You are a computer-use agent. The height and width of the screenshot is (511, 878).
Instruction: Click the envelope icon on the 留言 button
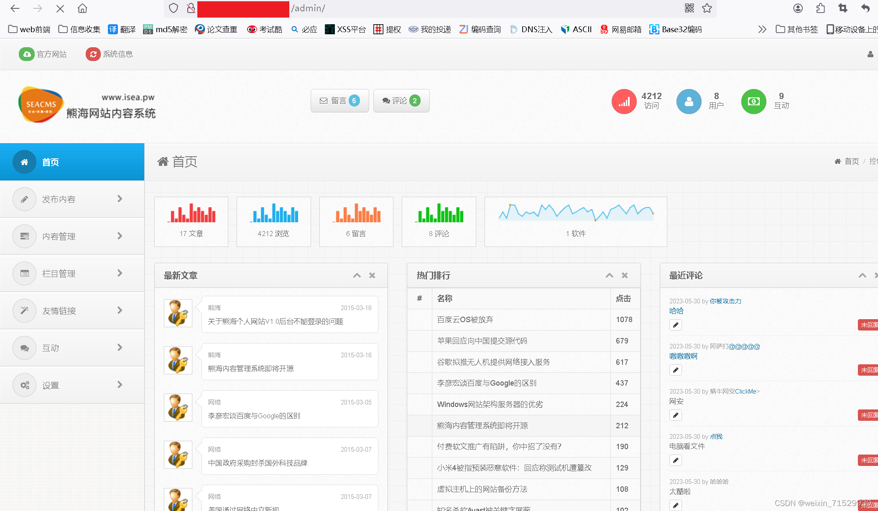pos(323,100)
